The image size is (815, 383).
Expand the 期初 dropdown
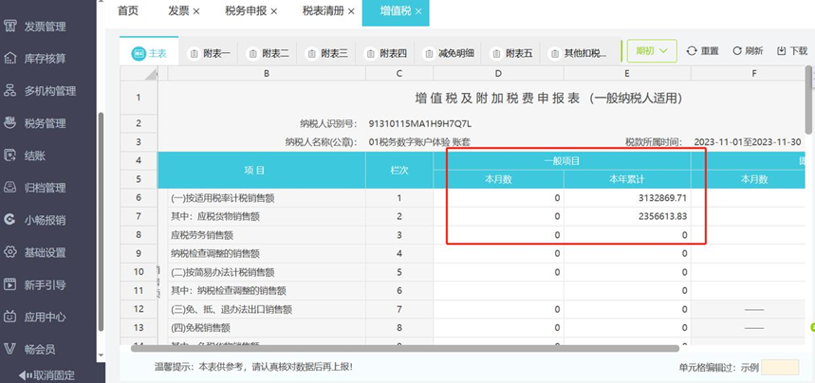[652, 51]
